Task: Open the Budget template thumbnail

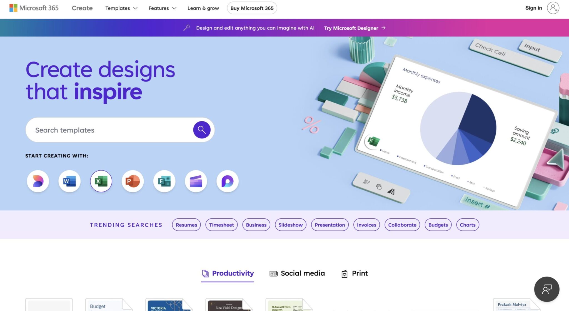Action: [109, 305]
